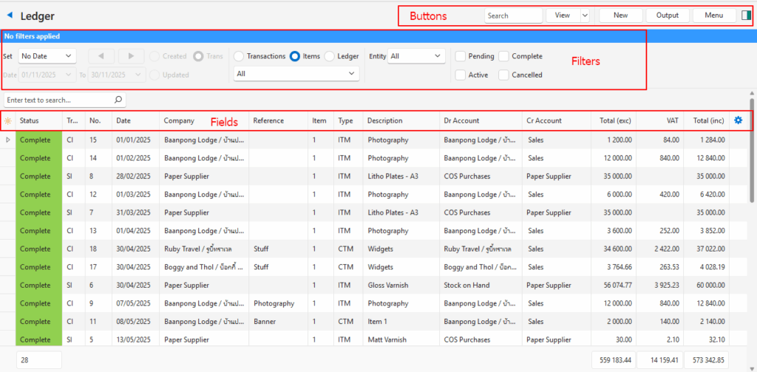Viewport: 757px width, 372px height.
Task: Expand the View dropdown arrow
Action: tap(585, 16)
